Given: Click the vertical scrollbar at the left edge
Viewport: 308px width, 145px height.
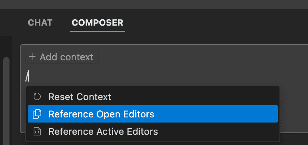Looking at the screenshot, I should [6, 100].
